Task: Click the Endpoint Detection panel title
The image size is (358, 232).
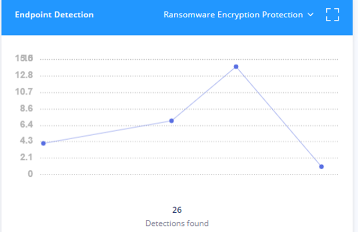Action: (54, 15)
